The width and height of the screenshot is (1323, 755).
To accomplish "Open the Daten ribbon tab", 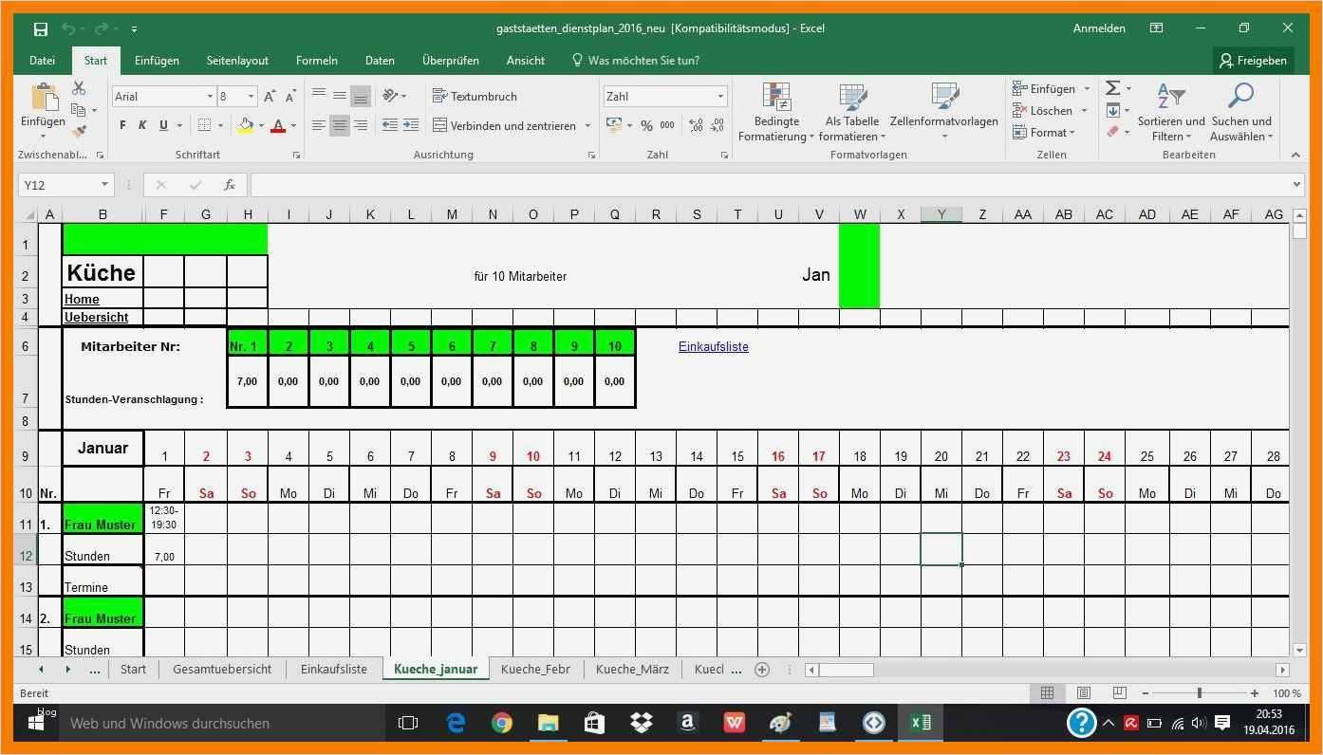I will (x=380, y=60).
